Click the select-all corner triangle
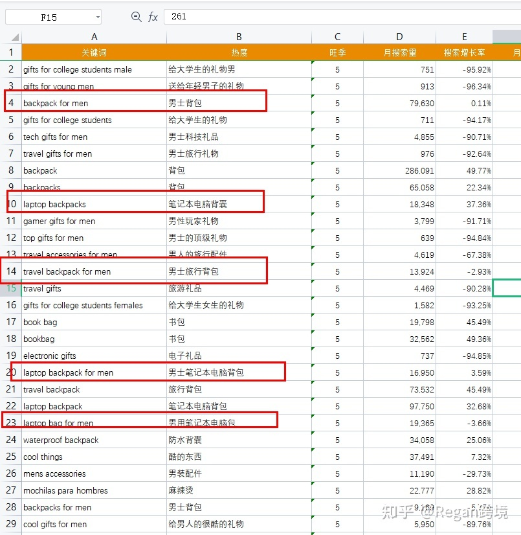 point(14,38)
